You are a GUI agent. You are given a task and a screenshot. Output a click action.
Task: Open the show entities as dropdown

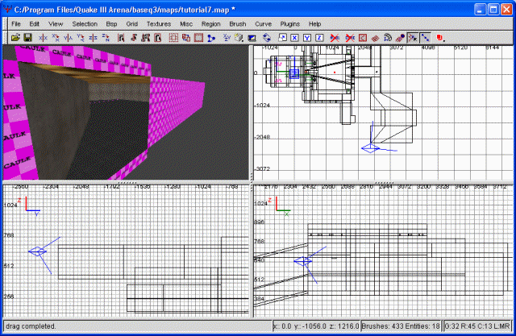441,38
